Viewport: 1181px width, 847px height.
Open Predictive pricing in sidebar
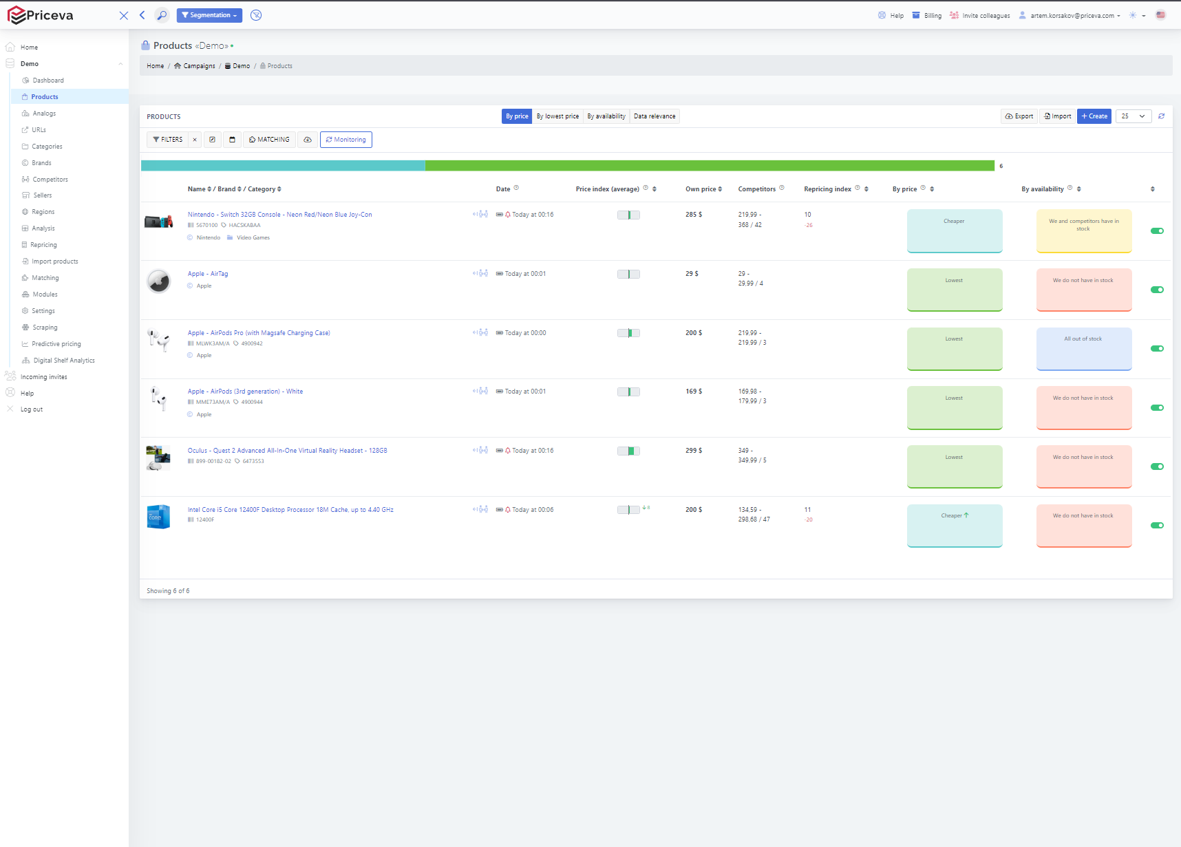[56, 344]
